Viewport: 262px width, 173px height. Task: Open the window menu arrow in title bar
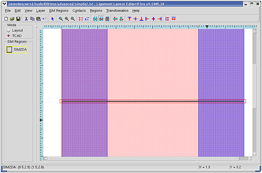point(4,4)
